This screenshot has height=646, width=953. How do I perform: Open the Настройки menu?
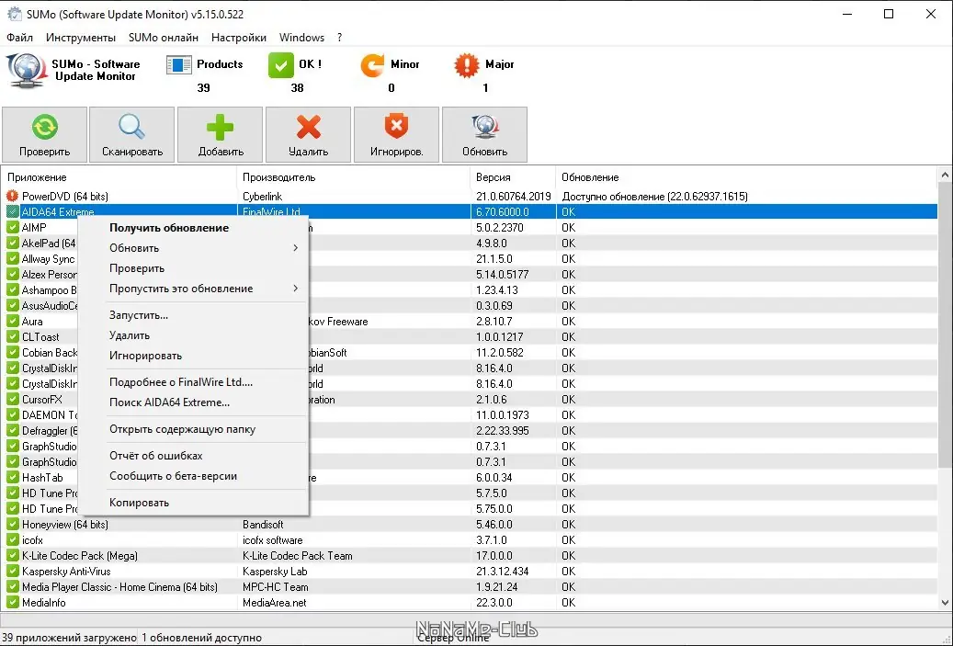pos(239,38)
